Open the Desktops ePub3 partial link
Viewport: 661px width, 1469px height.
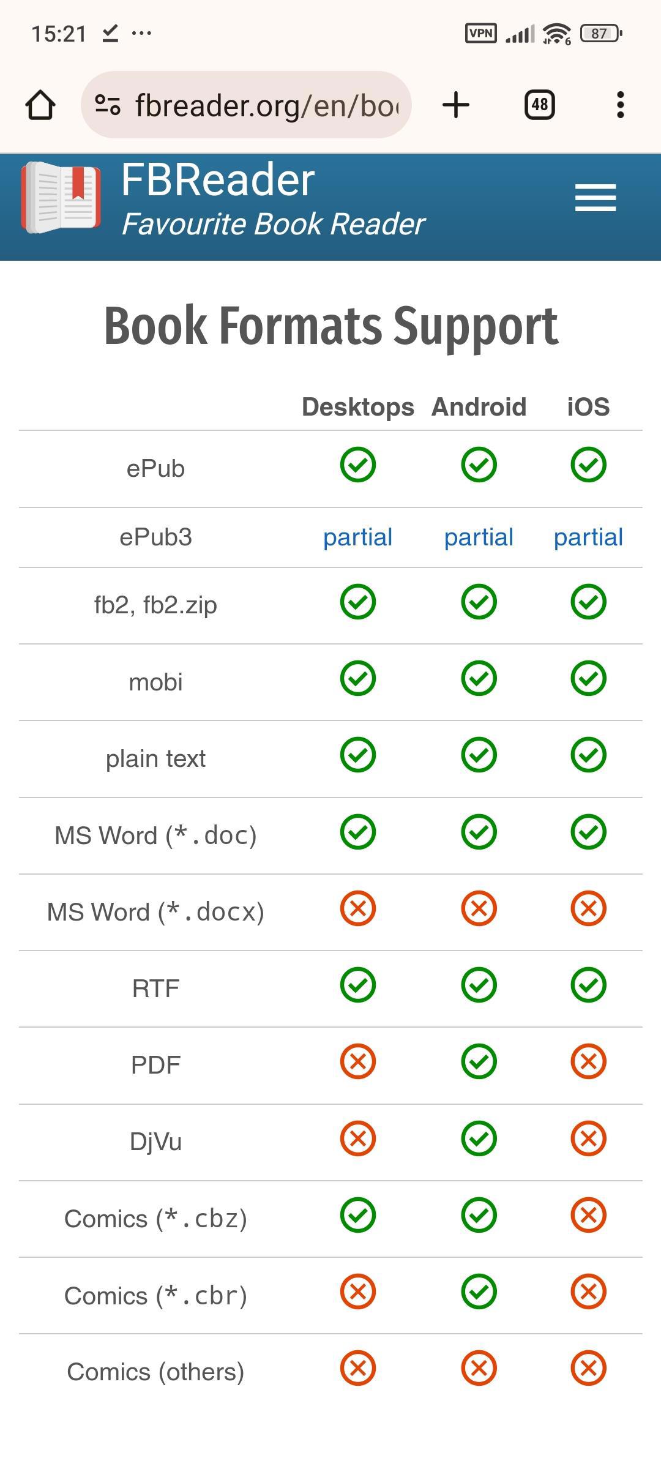tap(357, 537)
